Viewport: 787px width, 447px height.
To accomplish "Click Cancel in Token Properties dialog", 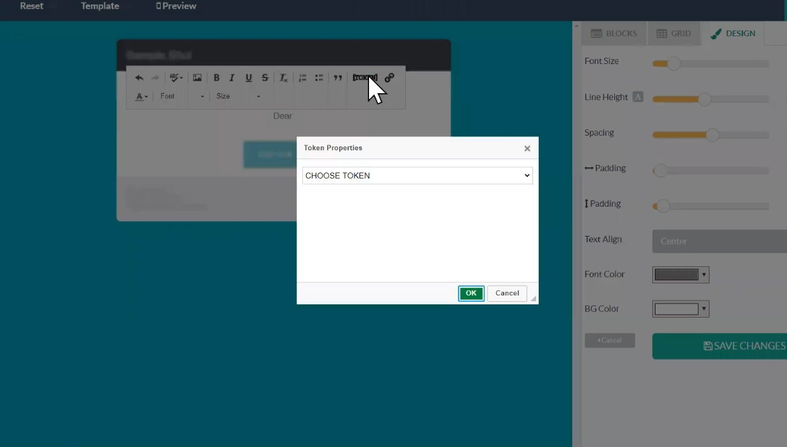I will (507, 293).
